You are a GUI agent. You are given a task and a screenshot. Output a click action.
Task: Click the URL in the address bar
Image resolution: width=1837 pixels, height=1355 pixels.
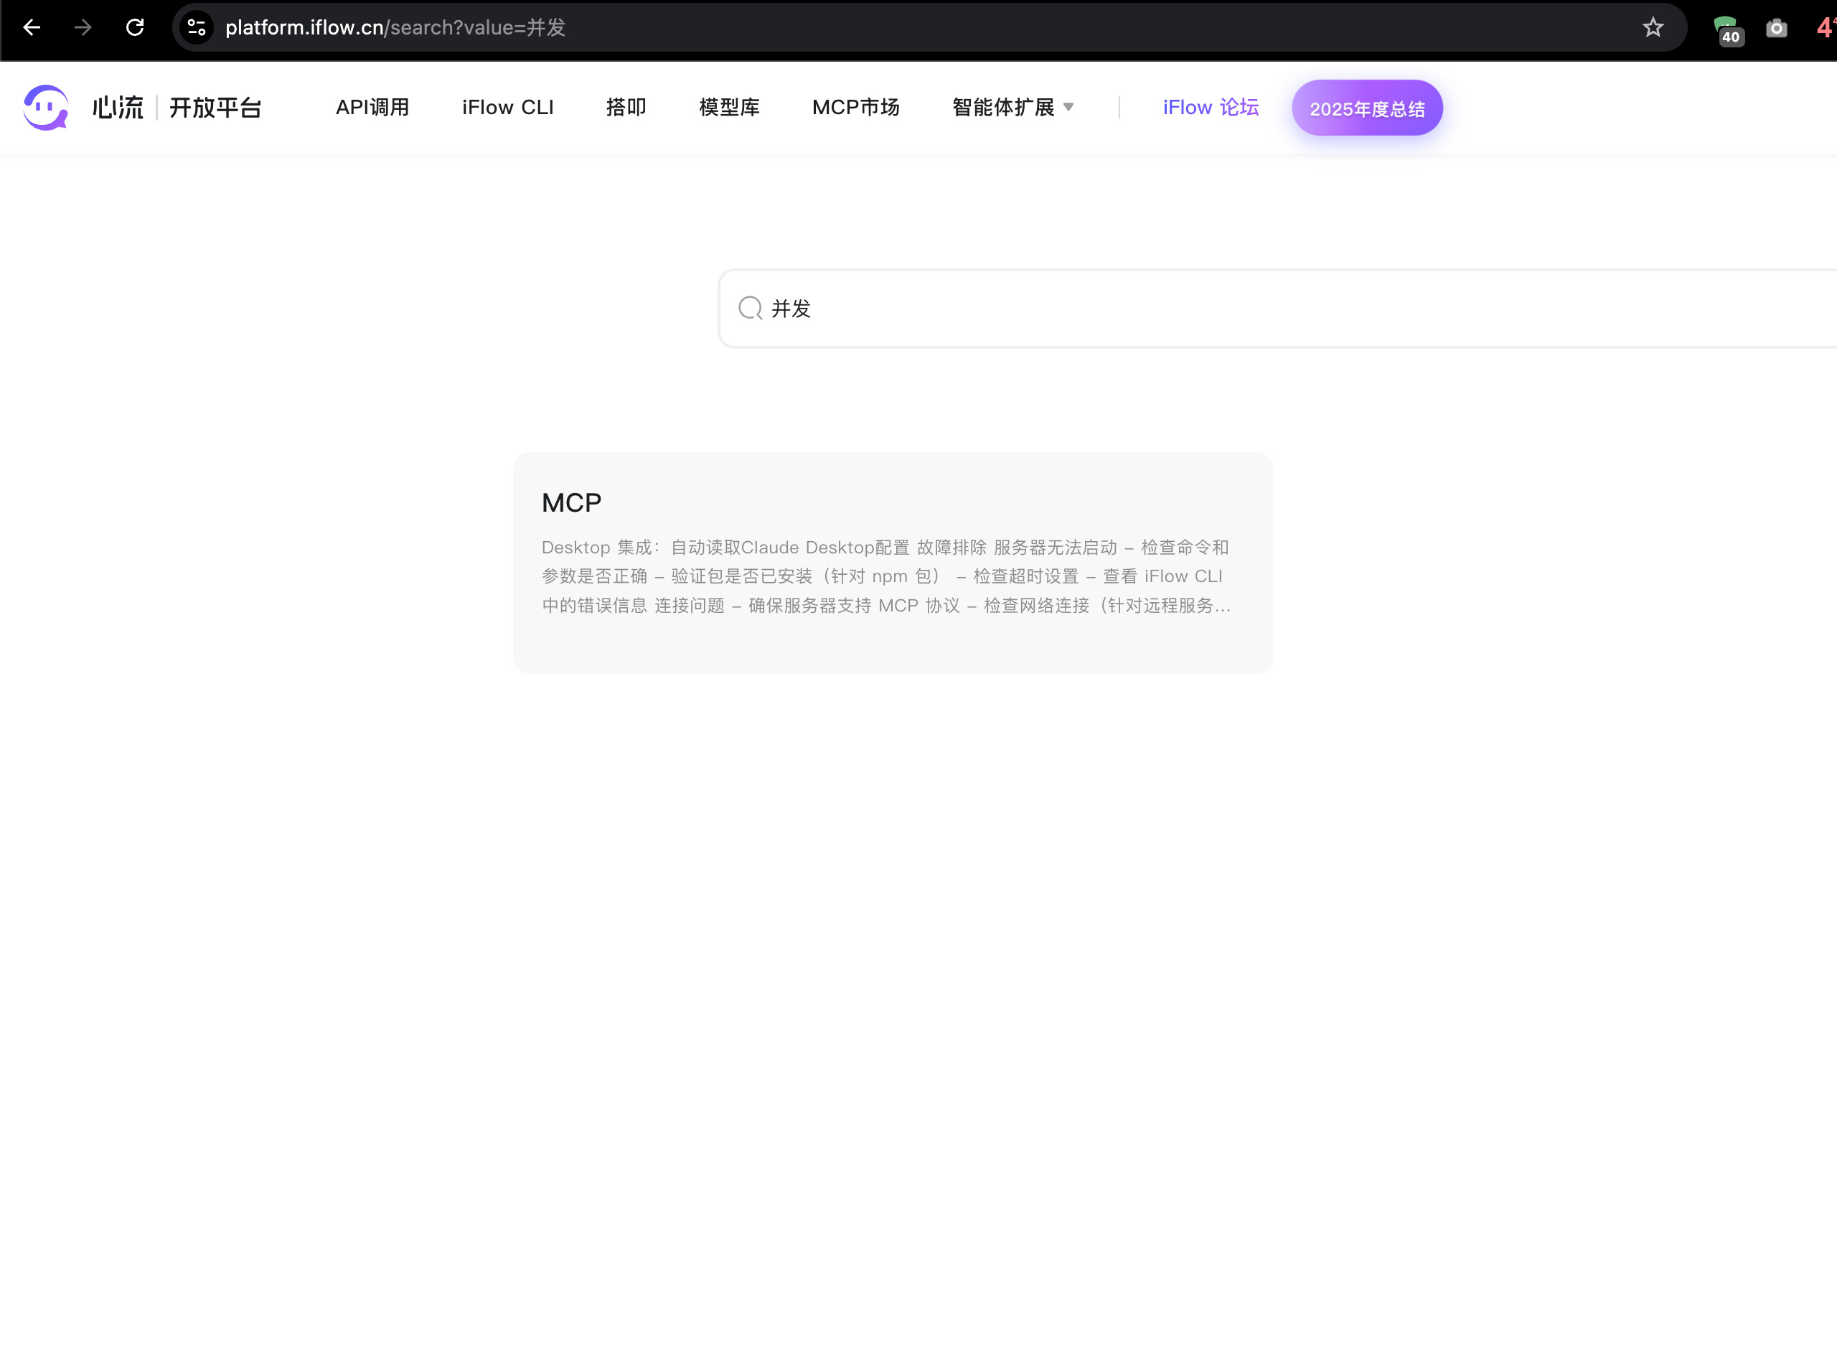coord(395,28)
